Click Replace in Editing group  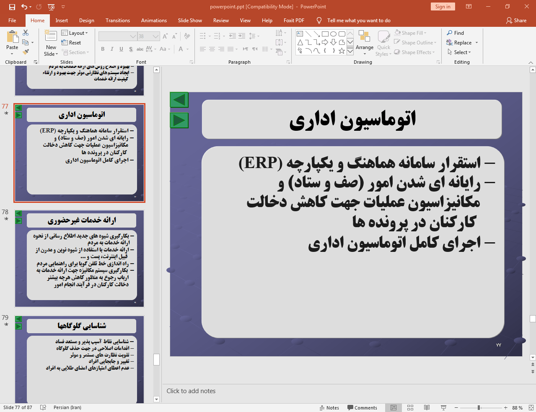coord(462,43)
